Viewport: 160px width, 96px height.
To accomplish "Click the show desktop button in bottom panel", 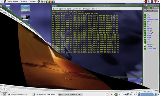I will click(4, 94).
